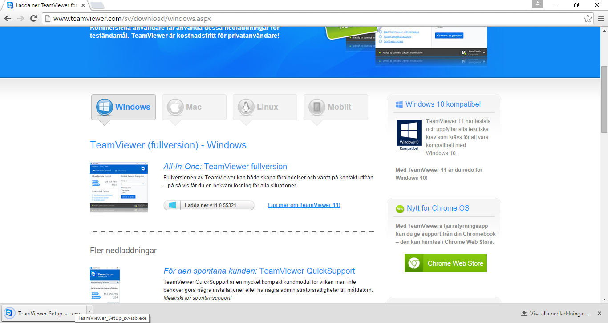Click the green Chrome Web Store button
This screenshot has height=323, width=608.
click(446, 263)
